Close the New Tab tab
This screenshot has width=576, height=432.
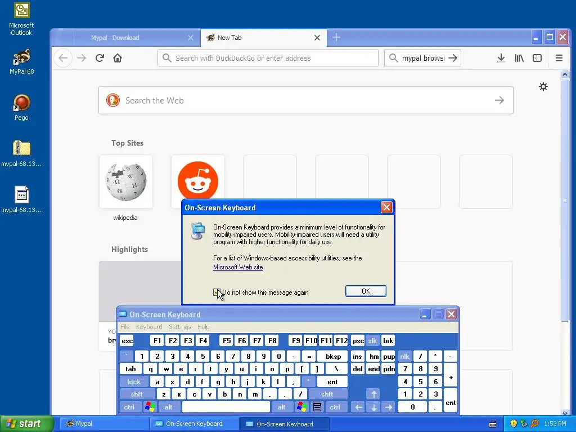tap(317, 38)
